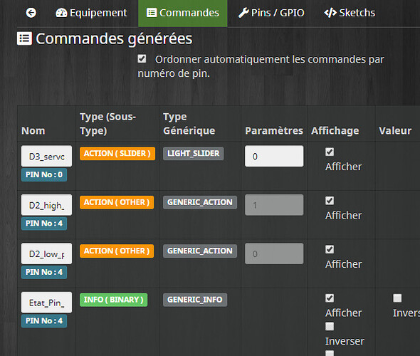Check the Inverser box in Valeur column
This screenshot has width=420, height=356.
click(x=397, y=298)
